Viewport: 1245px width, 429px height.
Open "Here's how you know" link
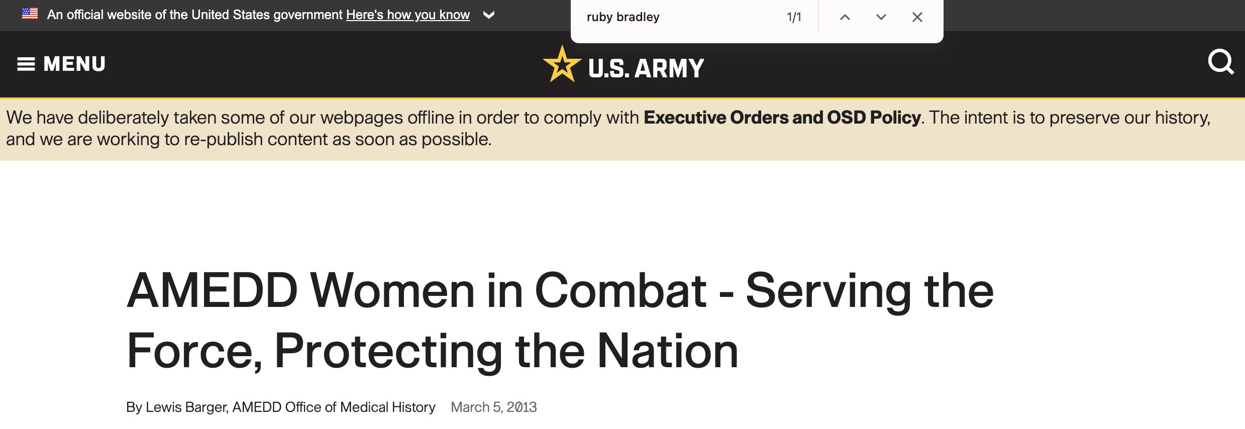coord(408,15)
